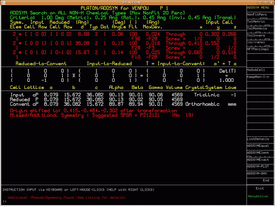Select the TolTransl menu option

coord(256,42)
